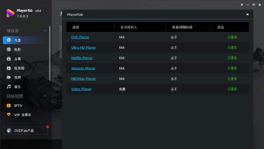Click the collection icon beside 合集
The width and height of the screenshot is (264, 149).
click(9, 59)
